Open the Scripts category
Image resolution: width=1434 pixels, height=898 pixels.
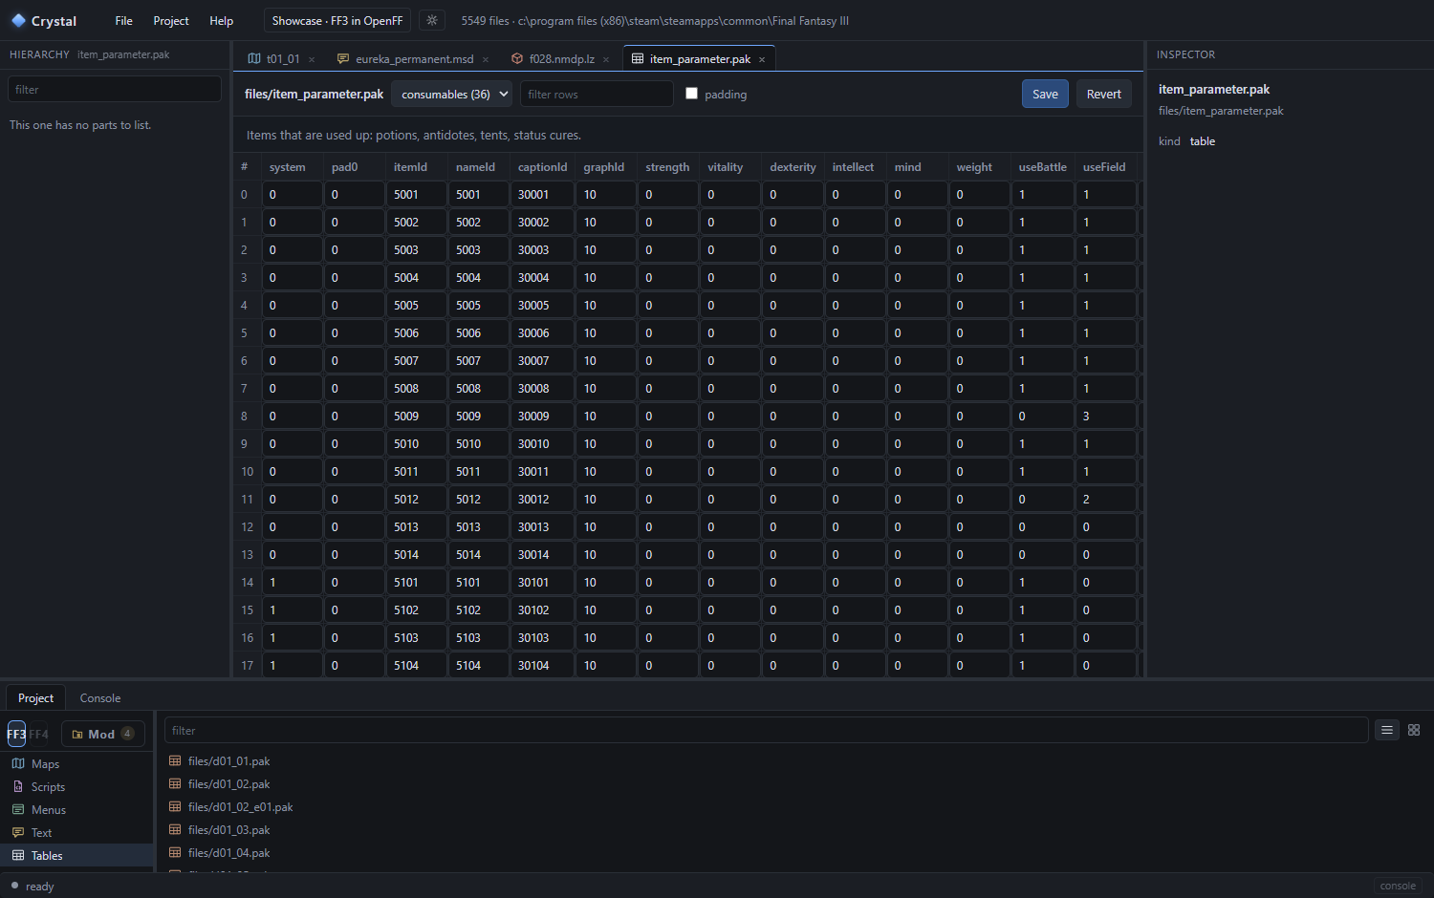click(76, 787)
